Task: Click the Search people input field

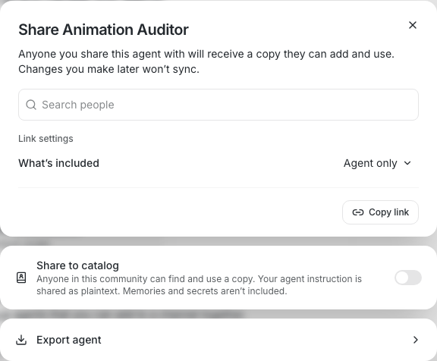Action: click(x=218, y=105)
